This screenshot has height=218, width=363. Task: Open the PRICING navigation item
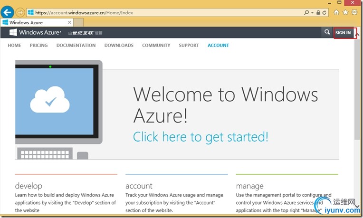(x=38, y=46)
